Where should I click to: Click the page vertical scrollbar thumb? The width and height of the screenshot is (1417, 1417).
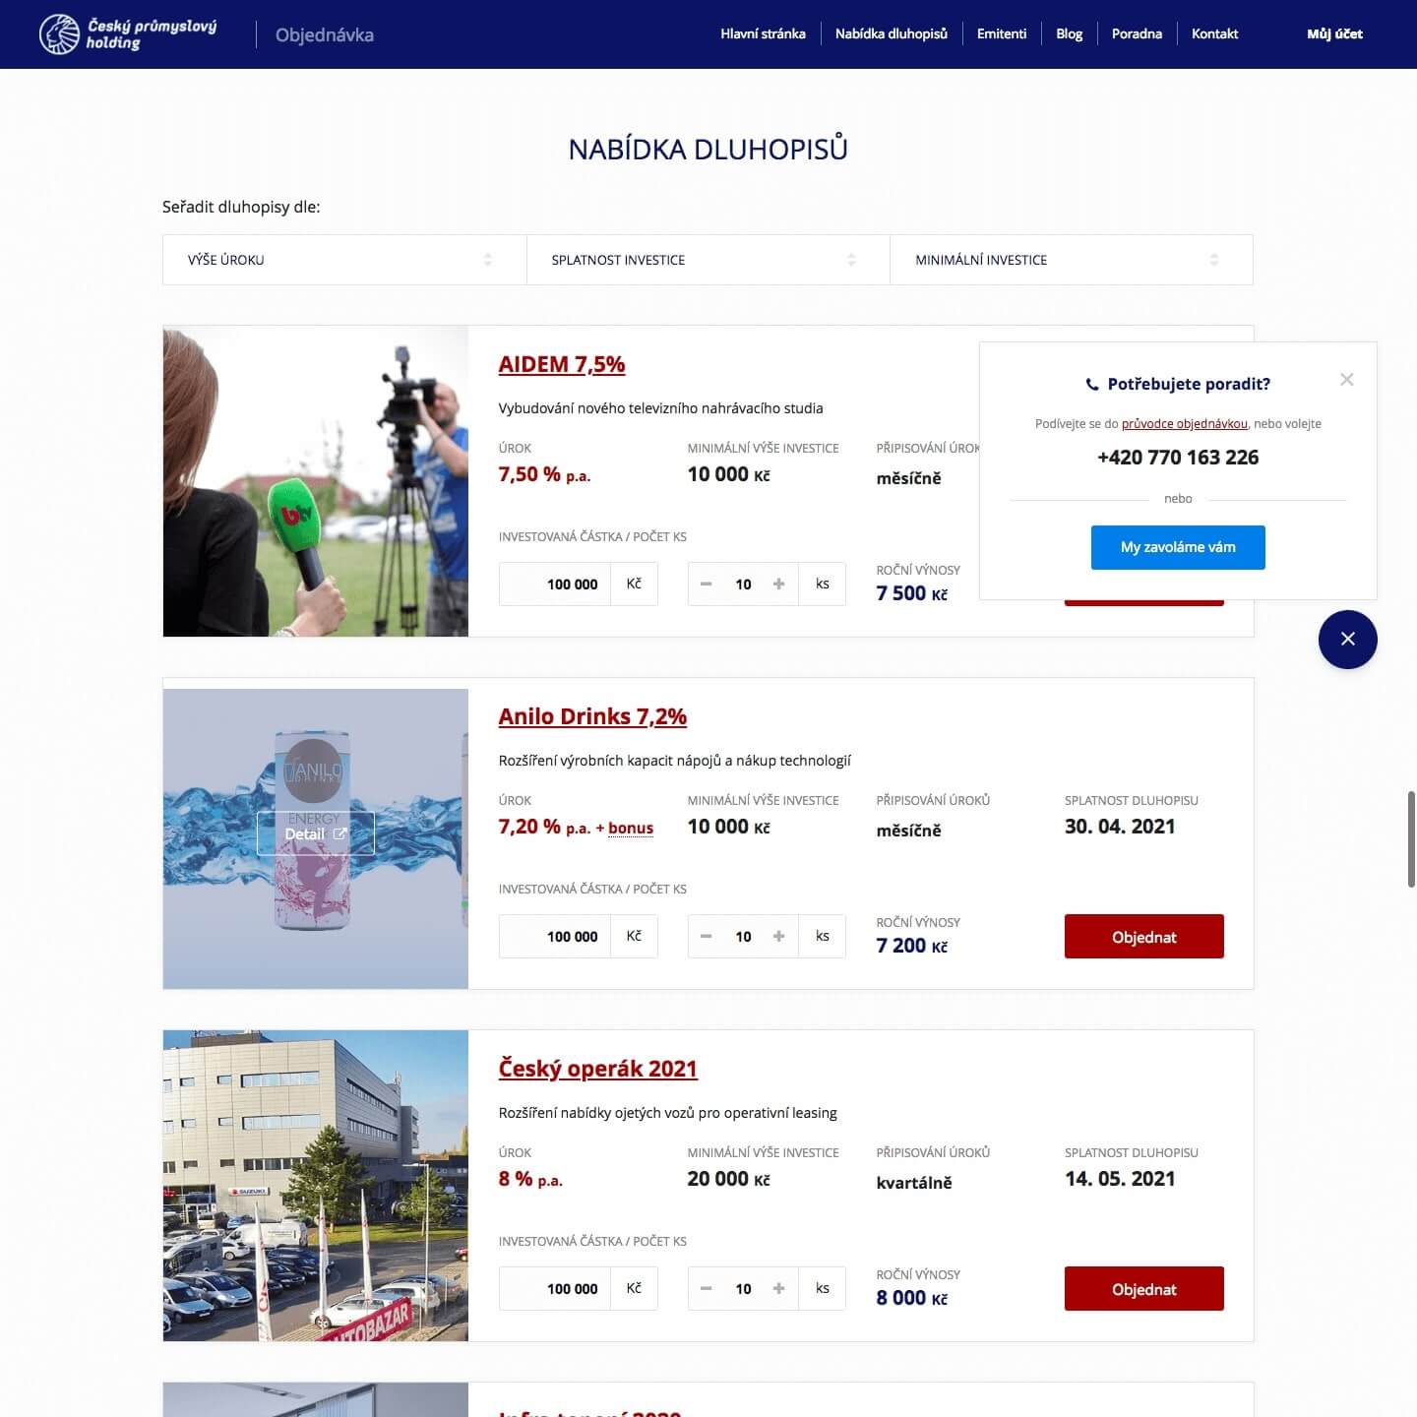coord(1411,838)
